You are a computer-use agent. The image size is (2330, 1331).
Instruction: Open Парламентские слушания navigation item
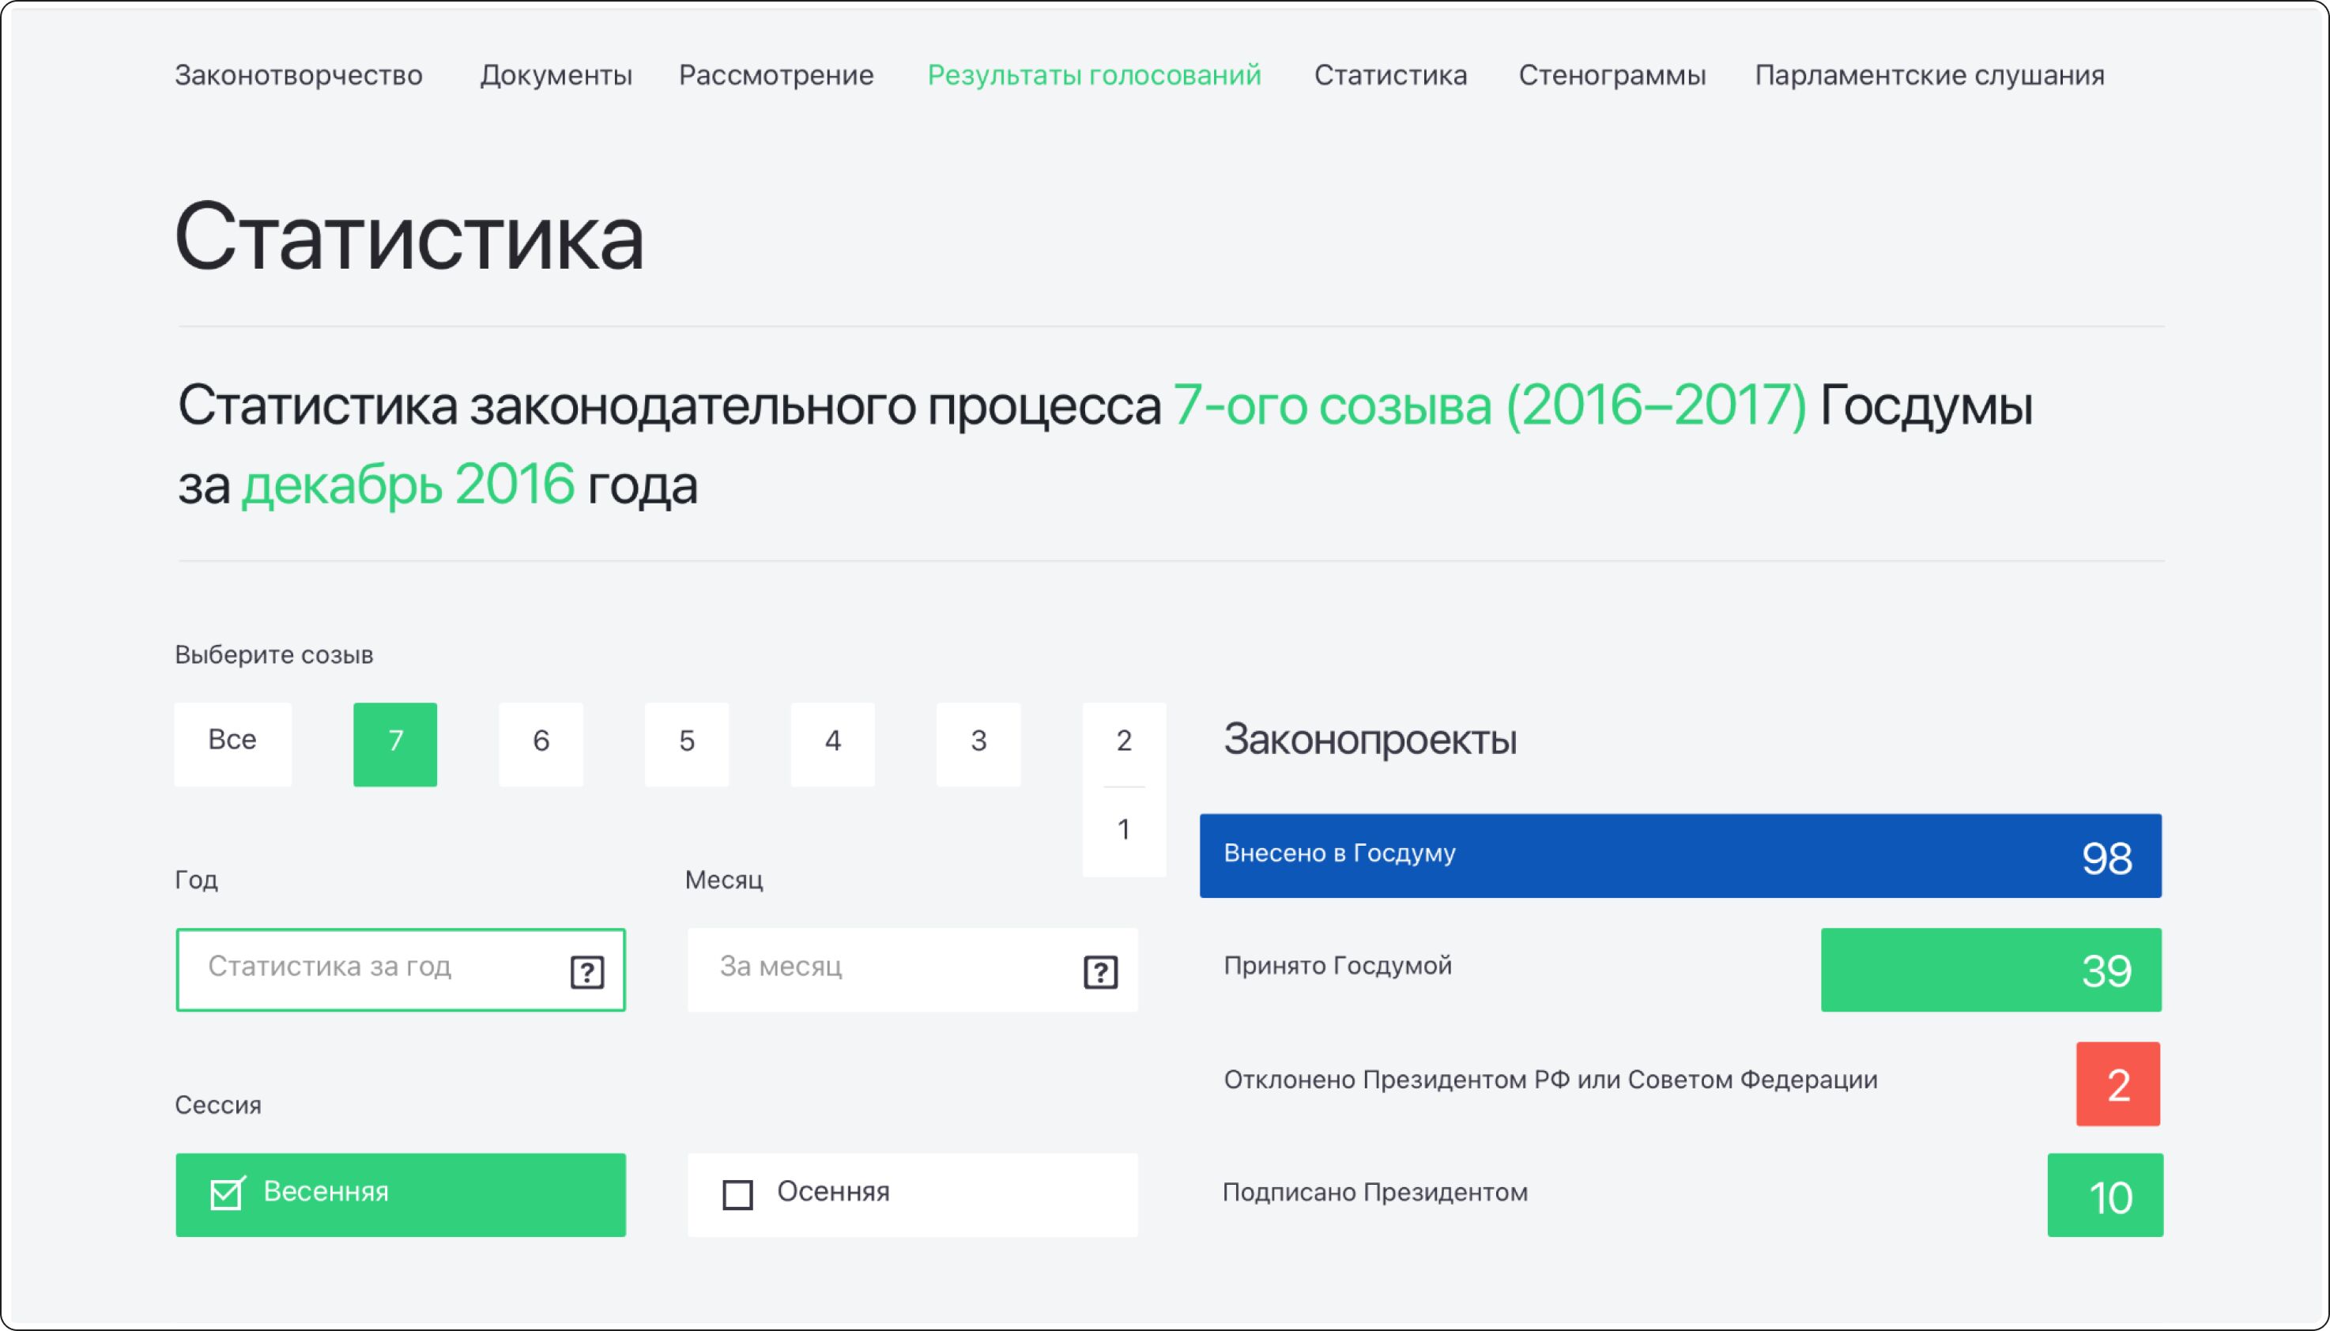tap(1928, 75)
